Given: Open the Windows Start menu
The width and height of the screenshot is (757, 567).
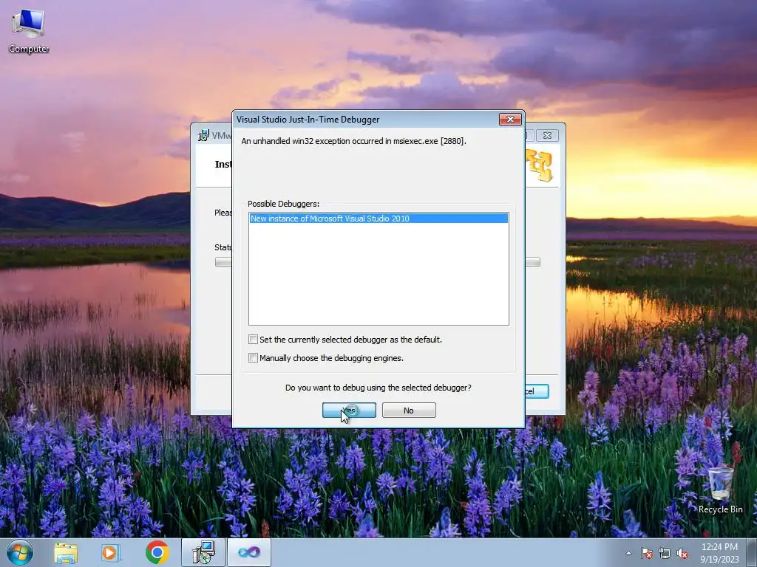Looking at the screenshot, I should click(20, 552).
